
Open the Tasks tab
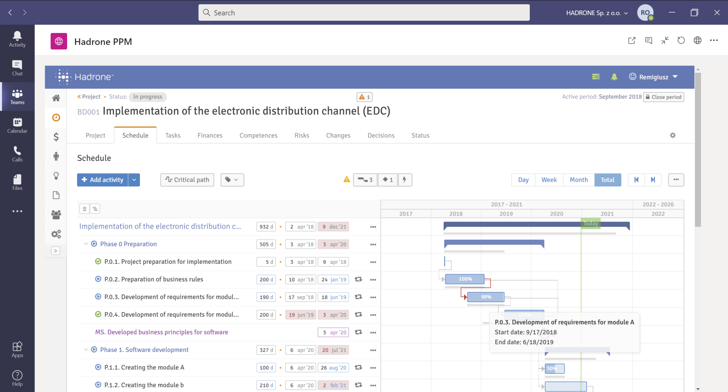click(173, 135)
